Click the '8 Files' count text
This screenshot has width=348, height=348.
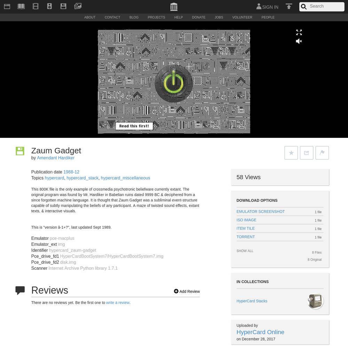(x=317, y=253)
